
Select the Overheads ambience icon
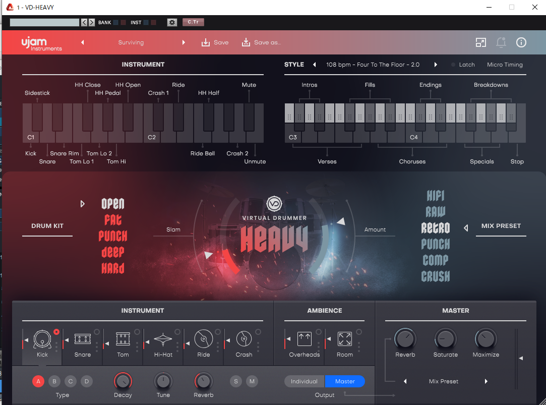tap(305, 339)
